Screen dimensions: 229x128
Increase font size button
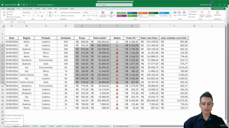coord(41,12)
